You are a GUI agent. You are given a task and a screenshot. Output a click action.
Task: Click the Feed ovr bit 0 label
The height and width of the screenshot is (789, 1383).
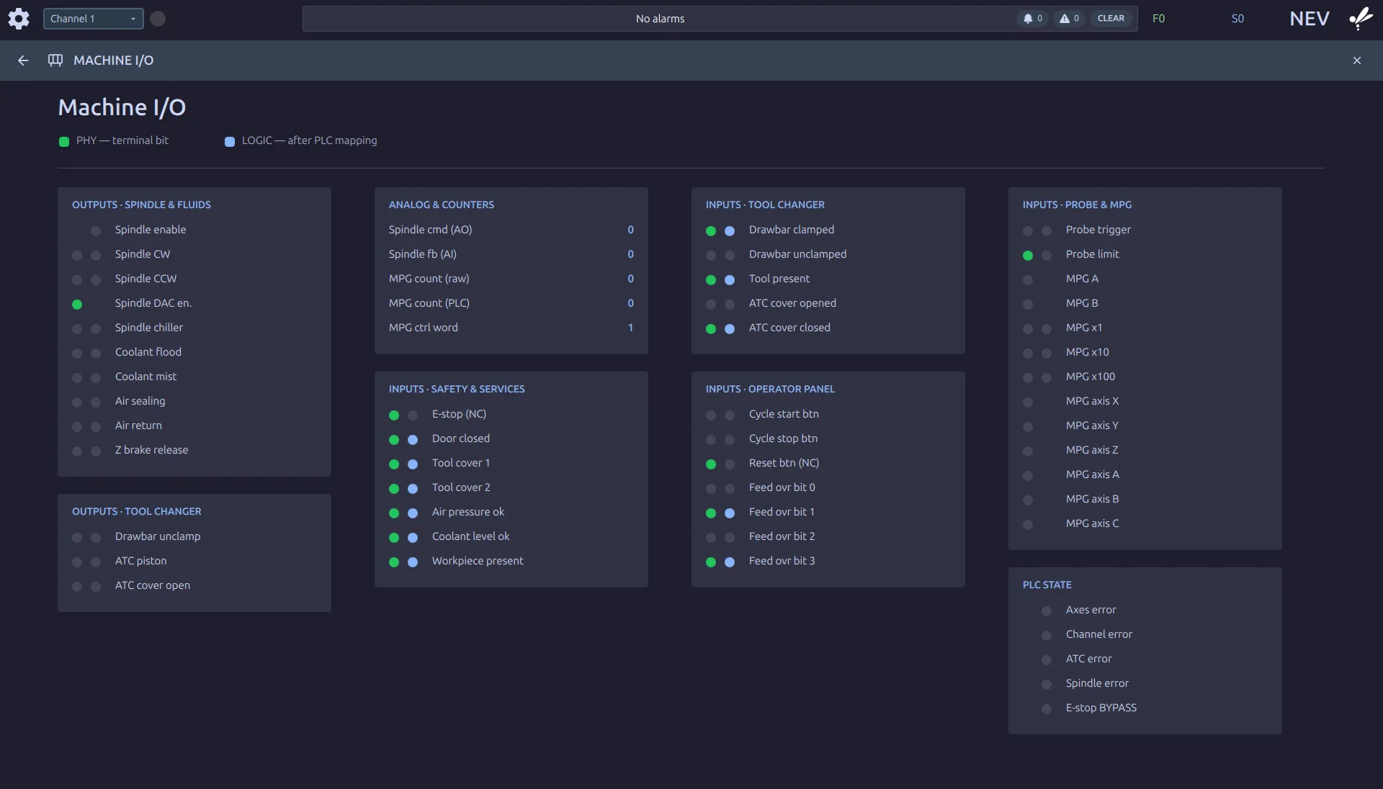(x=782, y=487)
